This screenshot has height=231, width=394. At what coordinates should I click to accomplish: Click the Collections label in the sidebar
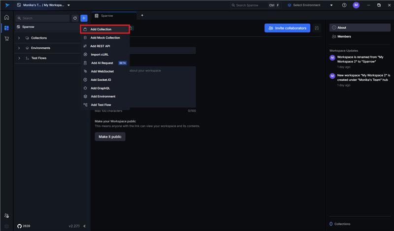coord(39,38)
